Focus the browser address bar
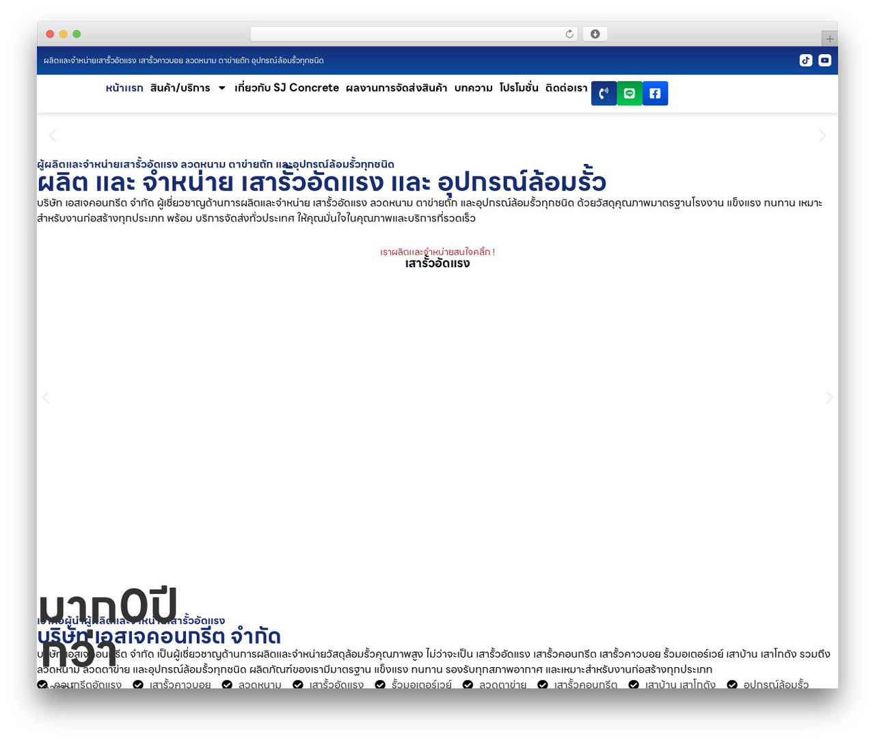This screenshot has width=875, height=741. [x=414, y=34]
